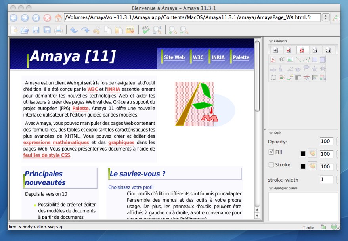Image resolution: width=348 pixels, height=241 pixels.
Task: Enable the Stroke checkbox
Action: [x=271, y=164]
